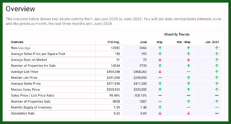
Task: Click Average Days on Market May red down arrow
Action: 160,60
